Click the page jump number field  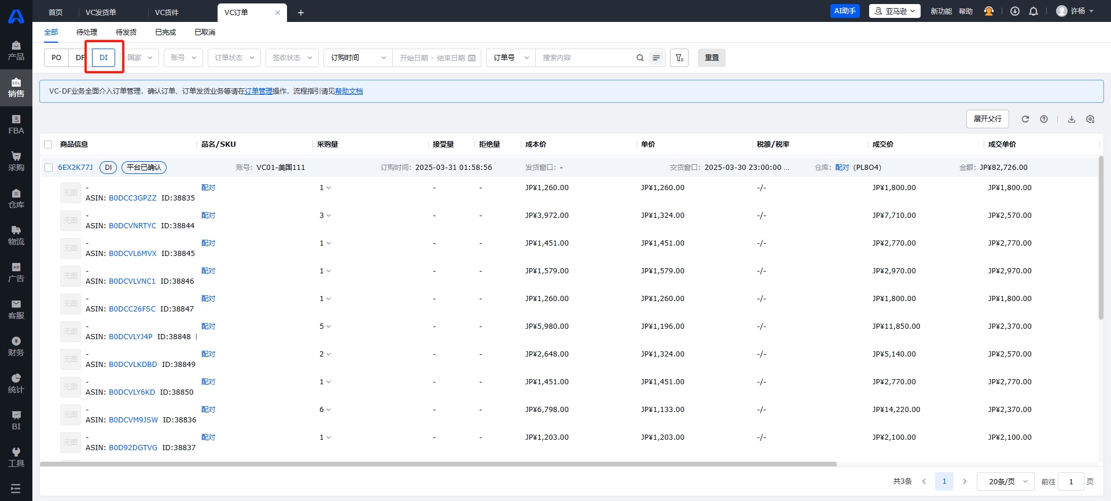click(1071, 481)
